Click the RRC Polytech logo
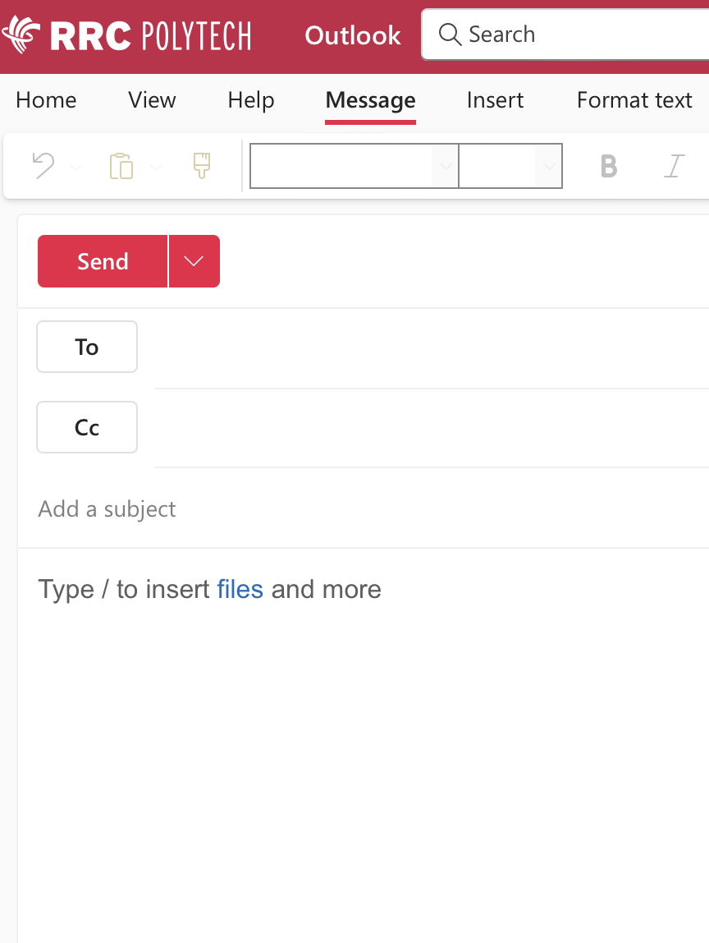The width and height of the screenshot is (709, 943). 127,34
